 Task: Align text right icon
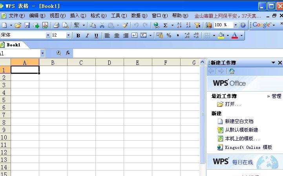[x=126, y=35]
